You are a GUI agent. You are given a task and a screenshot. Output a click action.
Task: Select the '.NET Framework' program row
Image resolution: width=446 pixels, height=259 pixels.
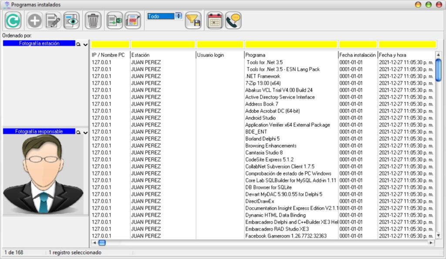[263, 76]
